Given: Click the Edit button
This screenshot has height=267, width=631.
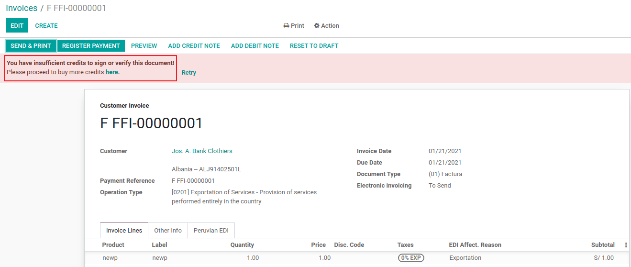Looking at the screenshot, I should [x=17, y=26].
